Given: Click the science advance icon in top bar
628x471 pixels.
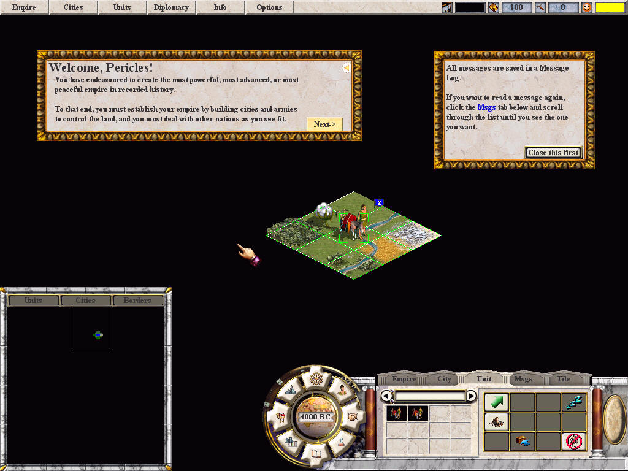Looking at the screenshot, I should tap(446, 7).
